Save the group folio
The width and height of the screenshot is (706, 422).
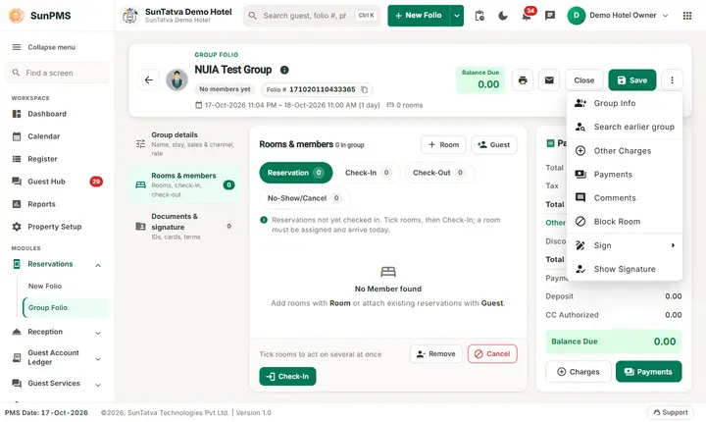pos(632,80)
